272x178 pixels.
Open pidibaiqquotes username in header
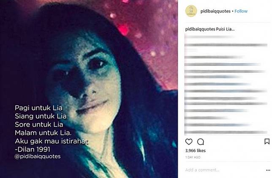(x=215, y=11)
